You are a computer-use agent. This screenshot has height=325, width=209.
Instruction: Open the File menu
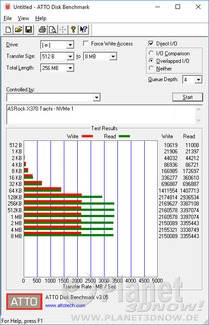pyautogui.click(x=8, y=18)
